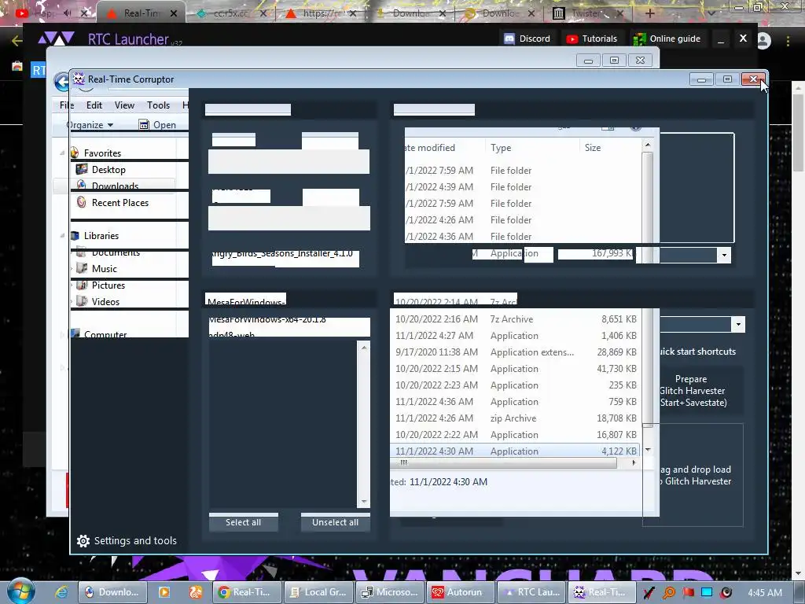The width and height of the screenshot is (805, 604).
Task: Select the Application 41,730 KB row
Action: [x=515, y=368]
